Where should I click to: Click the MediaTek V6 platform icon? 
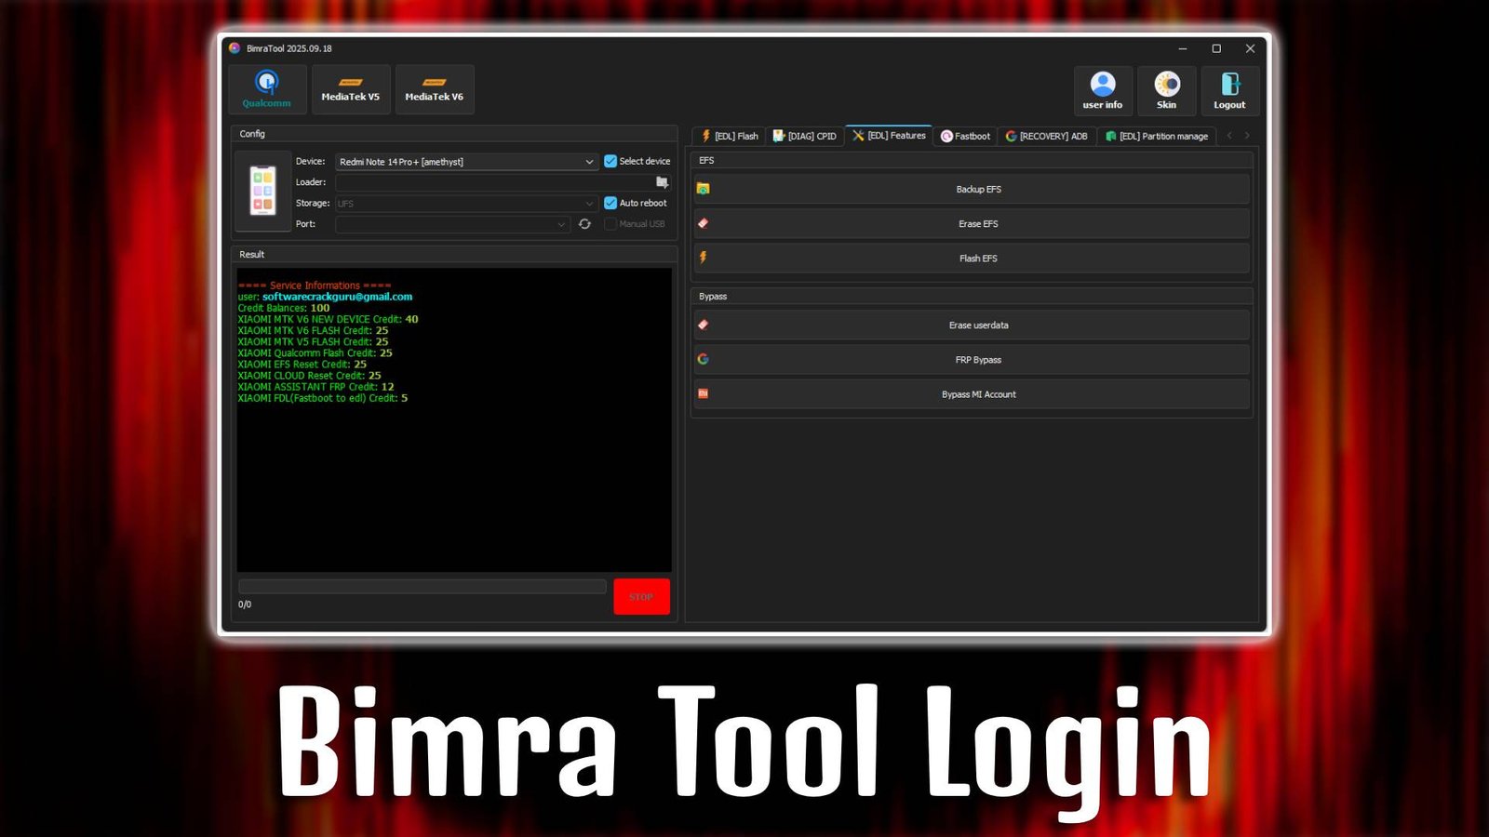435,88
